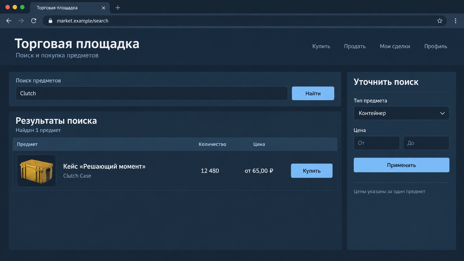Sort by the Цена column header
This screenshot has height=261, width=464.
point(259,144)
